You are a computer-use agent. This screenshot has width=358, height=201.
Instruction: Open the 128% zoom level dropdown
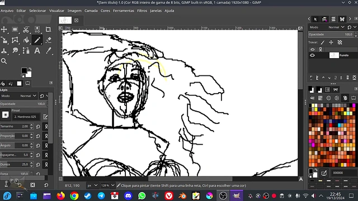(107, 185)
